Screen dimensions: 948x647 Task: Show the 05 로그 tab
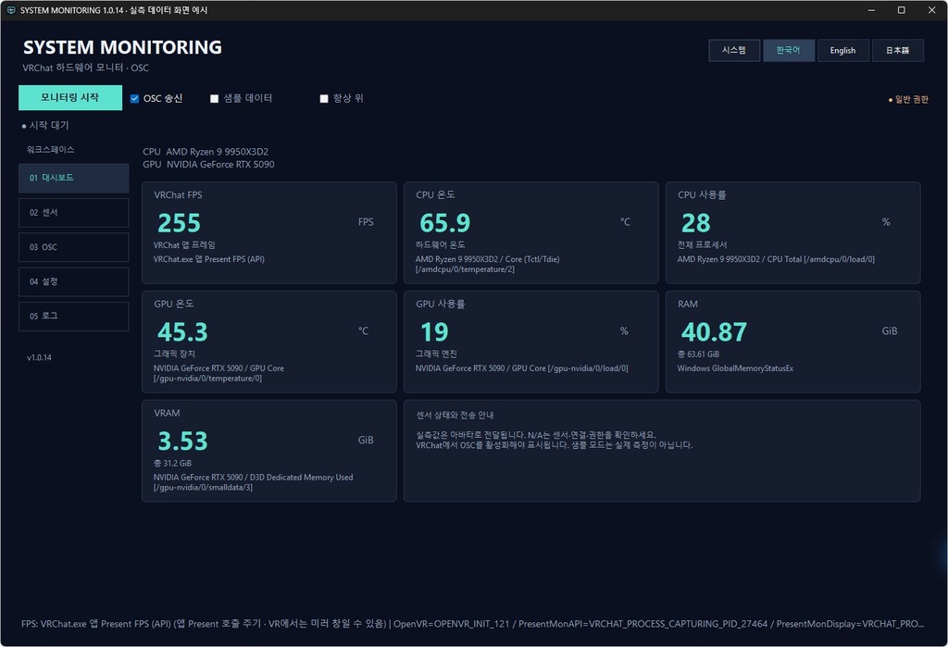[74, 317]
